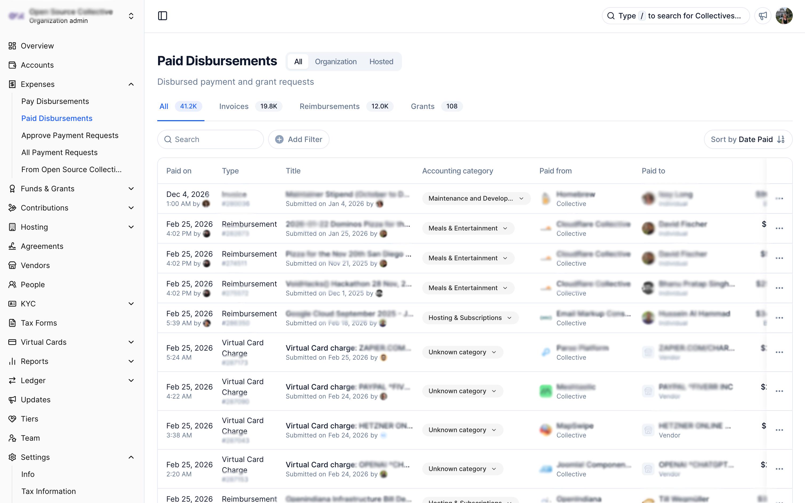The height and width of the screenshot is (503, 805).
Task: Click the Agreements sidebar icon
Action: click(x=12, y=246)
